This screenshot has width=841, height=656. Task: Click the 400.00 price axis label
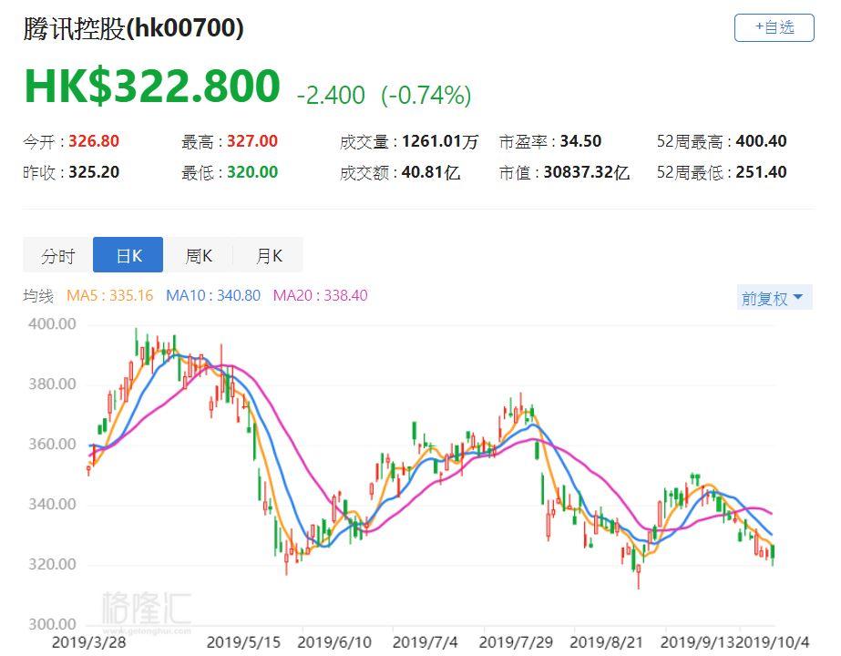(x=52, y=324)
